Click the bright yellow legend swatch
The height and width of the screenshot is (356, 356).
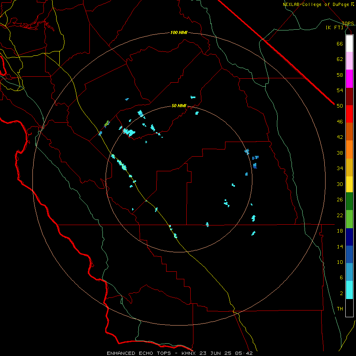click(x=349, y=184)
